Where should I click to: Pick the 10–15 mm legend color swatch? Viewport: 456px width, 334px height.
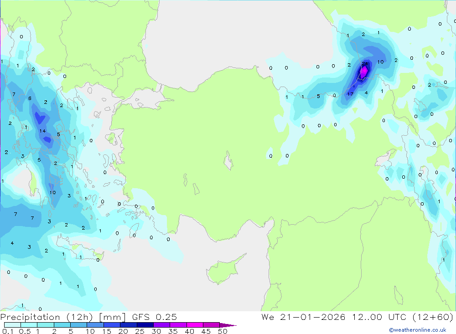point(95,325)
